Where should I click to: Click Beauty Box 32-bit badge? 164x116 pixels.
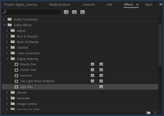click(101, 64)
